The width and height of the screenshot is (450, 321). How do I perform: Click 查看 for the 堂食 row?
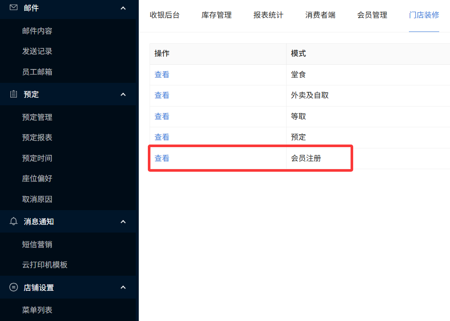[x=162, y=75]
